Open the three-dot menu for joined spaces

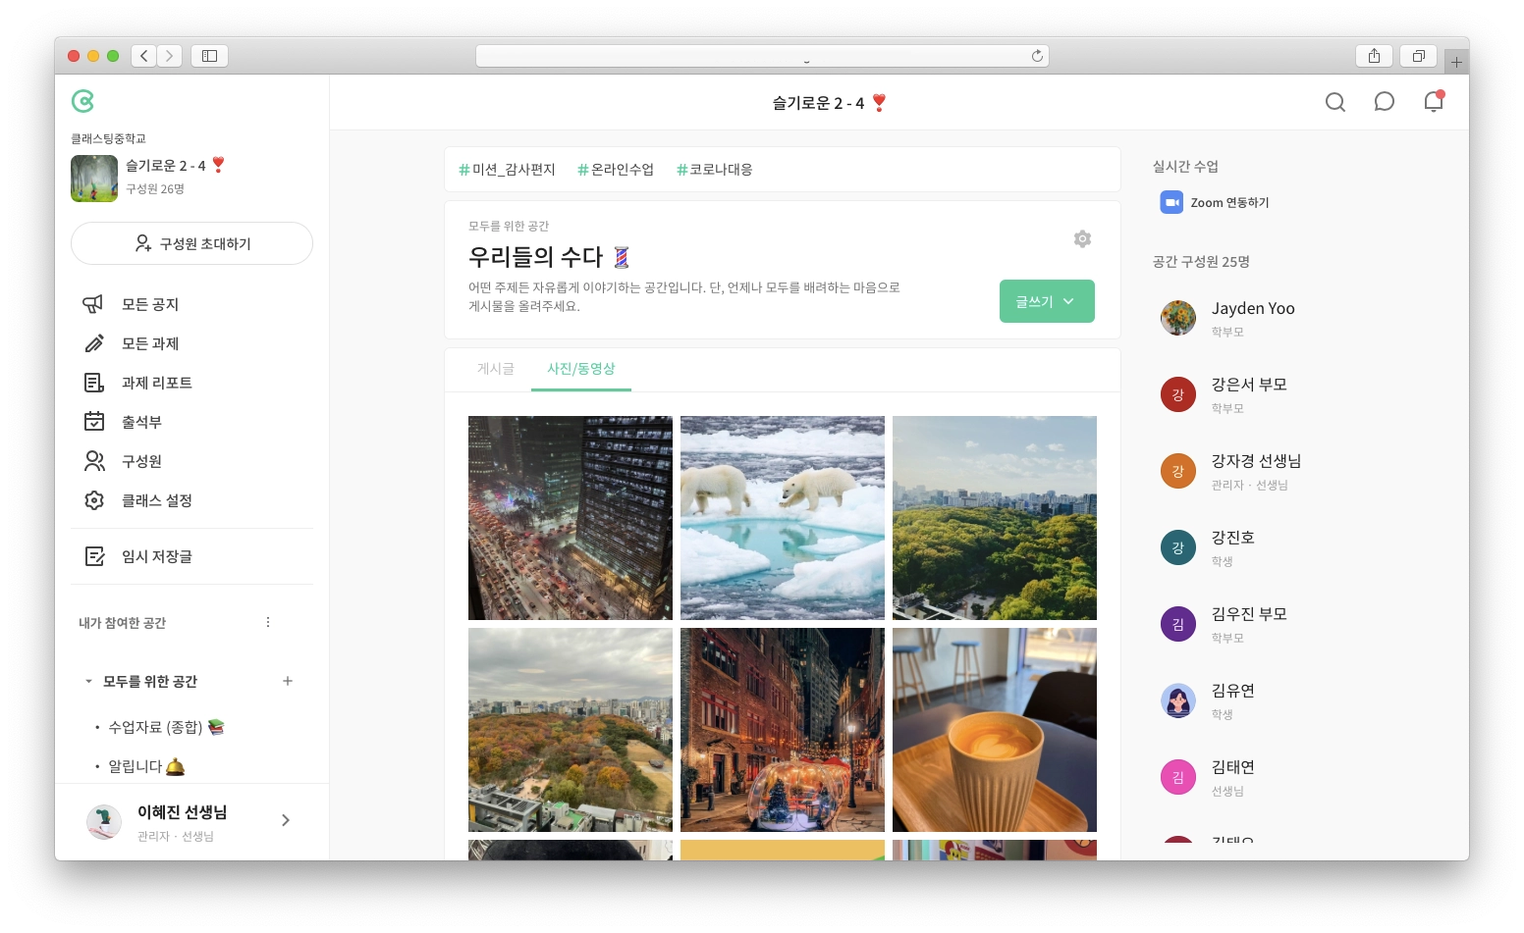click(268, 622)
